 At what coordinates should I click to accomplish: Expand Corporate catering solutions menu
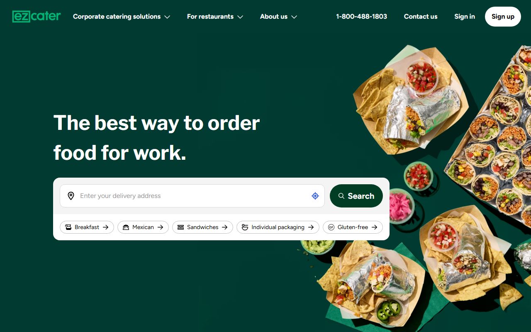tap(122, 17)
